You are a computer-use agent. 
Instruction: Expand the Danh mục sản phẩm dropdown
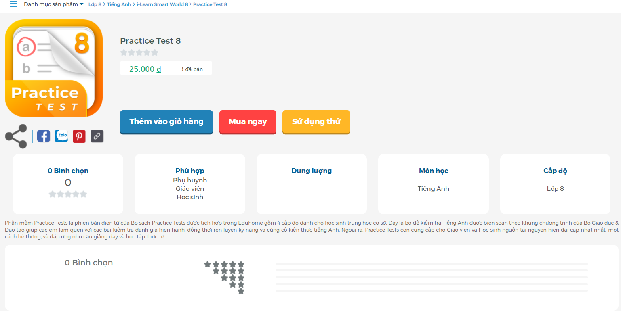pyautogui.click(x=54, y=4)
